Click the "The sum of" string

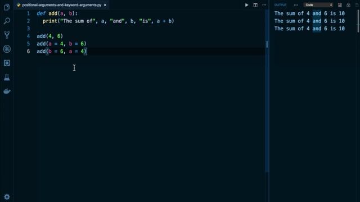pos(78,21)
